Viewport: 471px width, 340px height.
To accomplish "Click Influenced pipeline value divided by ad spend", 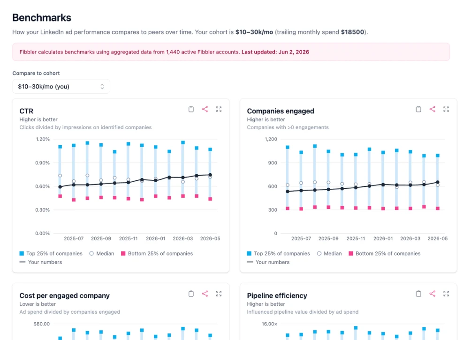I will tap(303, 312).
